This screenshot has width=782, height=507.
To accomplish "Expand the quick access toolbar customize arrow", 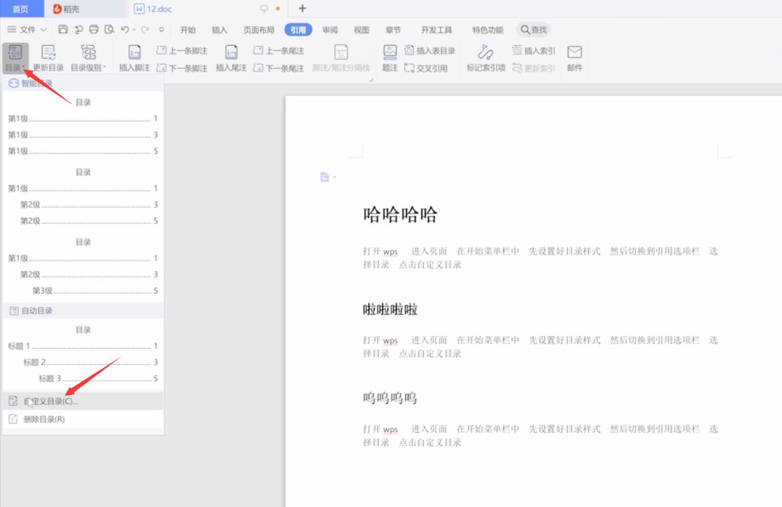I will point(162,29).
